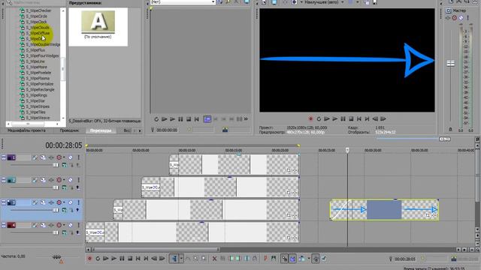Image resolution: width=481 pixels, height=270 pixels.
Task: Make track 2 a compositing child
Action: pos(78,187)
